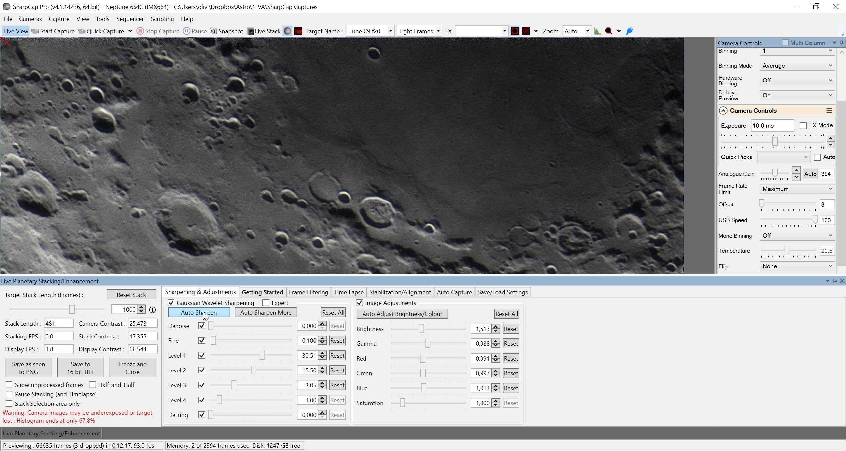Open the Sequencer menu
This screenshot has height=451, width=846.
pos(130,19)
